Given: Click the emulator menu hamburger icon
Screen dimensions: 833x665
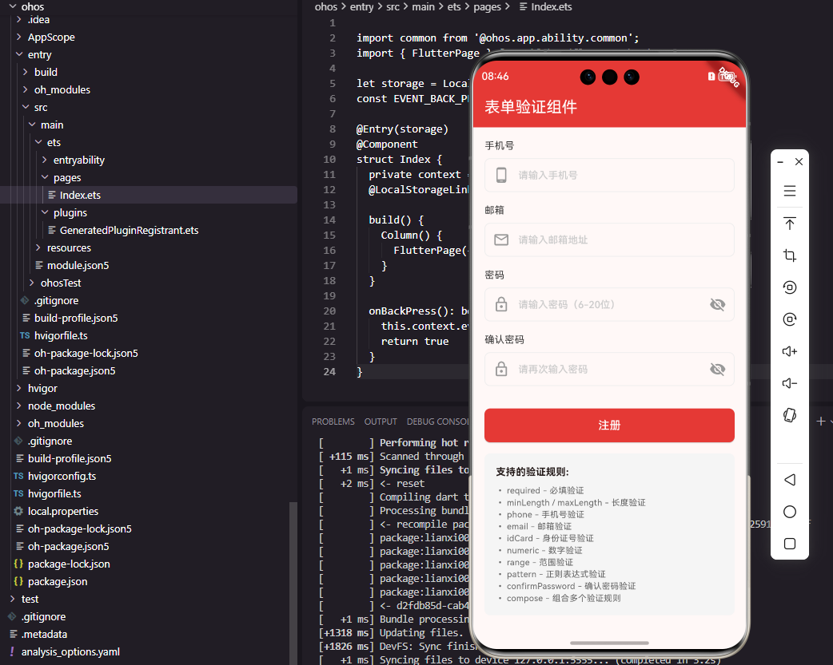Looking at the screenshot, I should [x=790, y=191].
